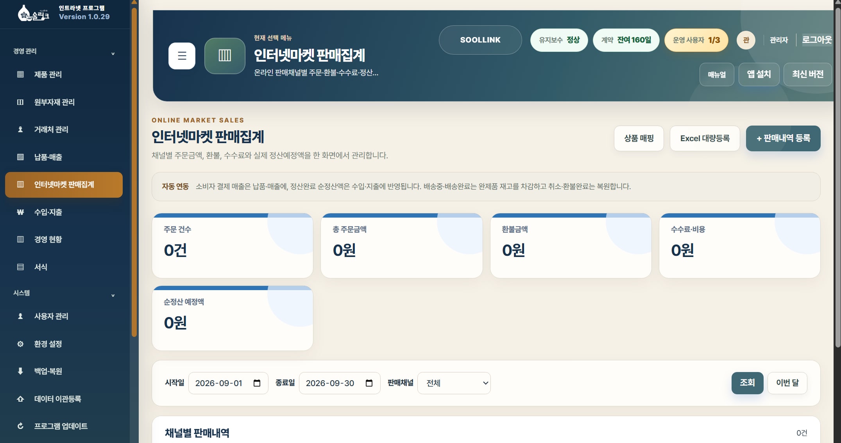
Task: Click the + 판매내역 등록 button
Action: click(x=783, y=138)
